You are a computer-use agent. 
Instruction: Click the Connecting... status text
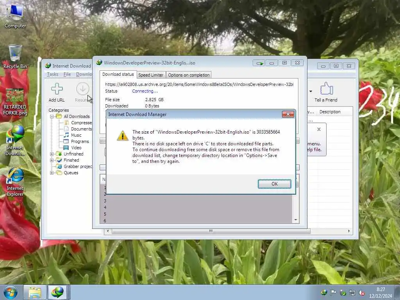[x=145, y=91]
